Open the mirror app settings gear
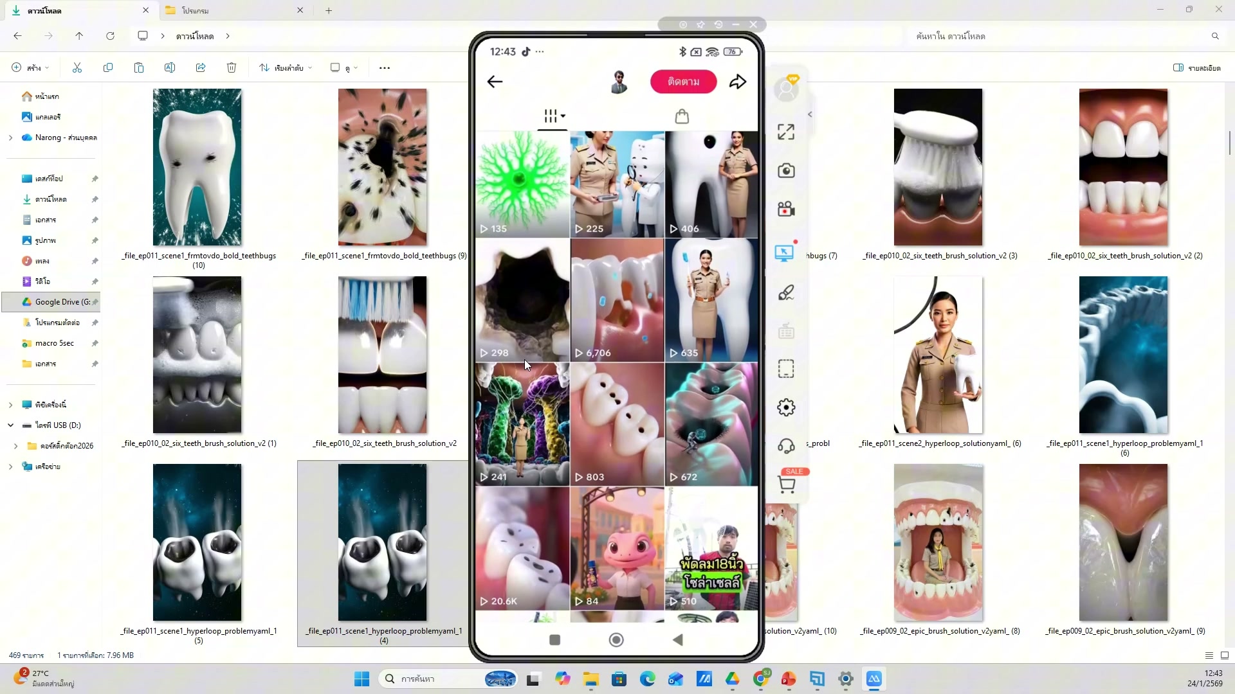The height and width of the screenshot is (694, 1235). pyautogui.click(x=785, y=407)
